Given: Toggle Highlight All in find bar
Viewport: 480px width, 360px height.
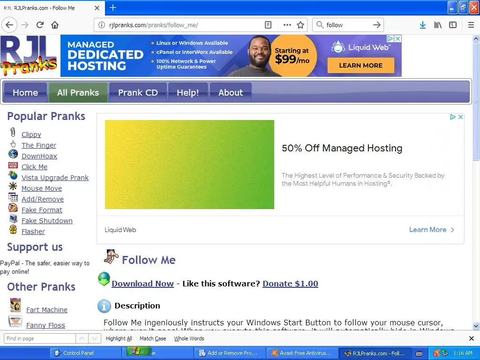Looking at the screenshot, I should tap(119, 338).
